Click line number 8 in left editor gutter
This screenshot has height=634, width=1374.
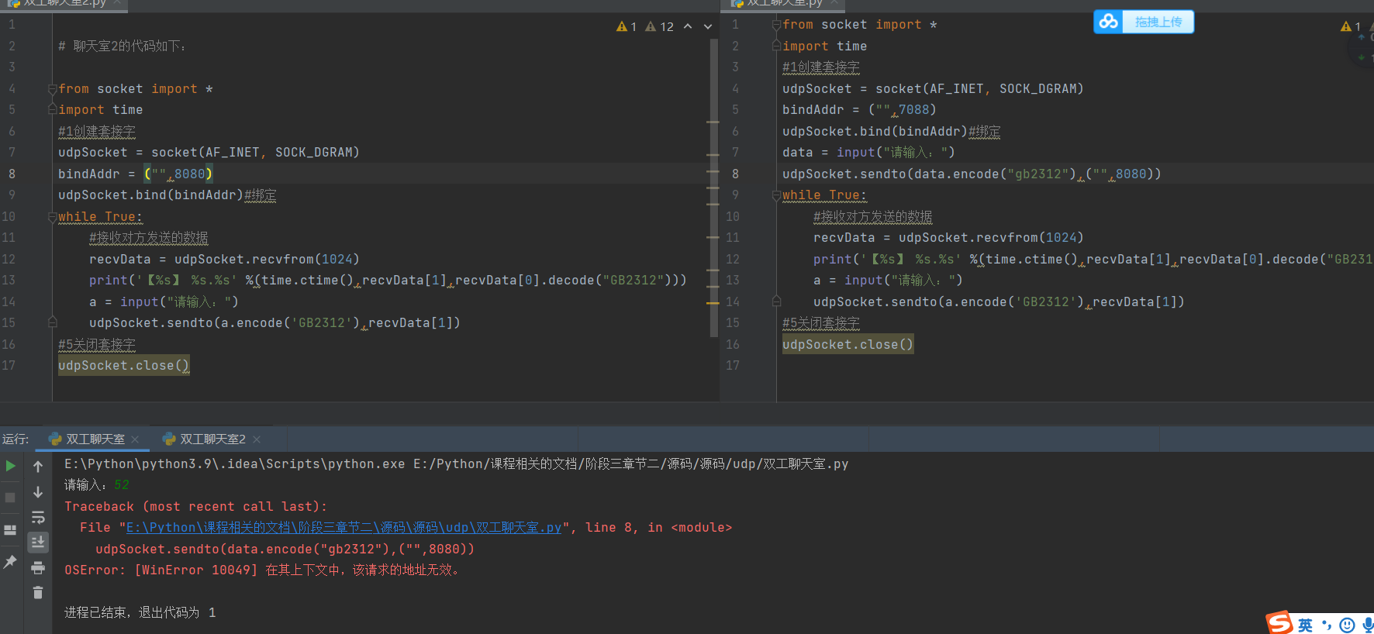click(12, 174)
